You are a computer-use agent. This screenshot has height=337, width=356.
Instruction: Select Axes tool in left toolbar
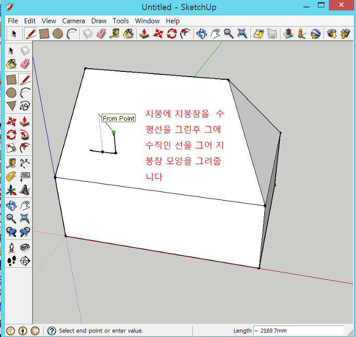pyautogui.click(x=11, y=190)
